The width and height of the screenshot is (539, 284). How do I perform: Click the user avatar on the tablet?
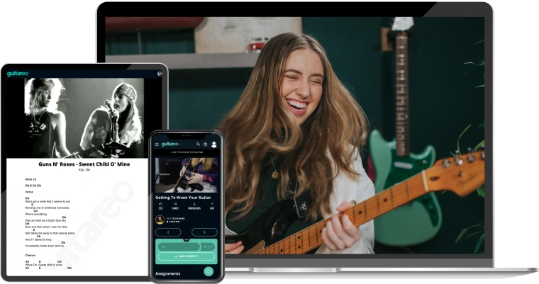click(x=160, y=73)
